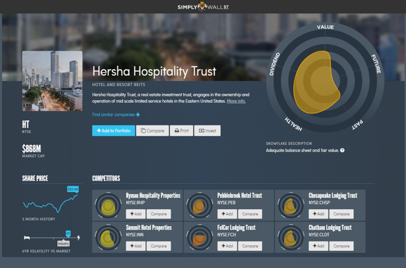The height and width of the screenshot is (268, 406).
Task: Add Chesapeake Lodging Trust to portfolio
Action: pyautogui.click(x=318, y=214)
